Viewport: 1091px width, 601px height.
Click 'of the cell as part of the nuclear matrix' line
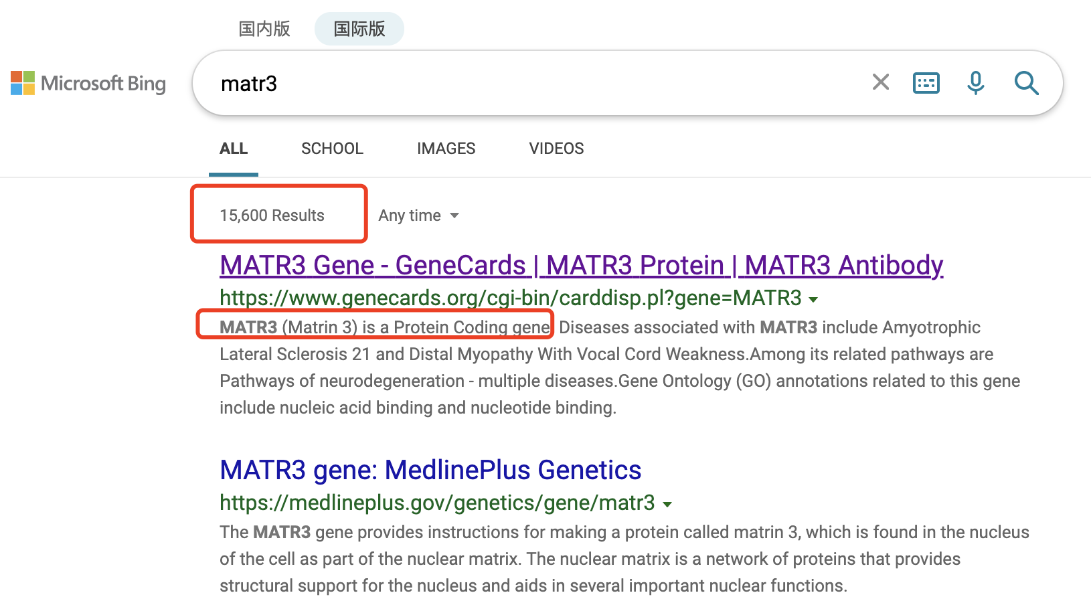(x=590, y=559)
